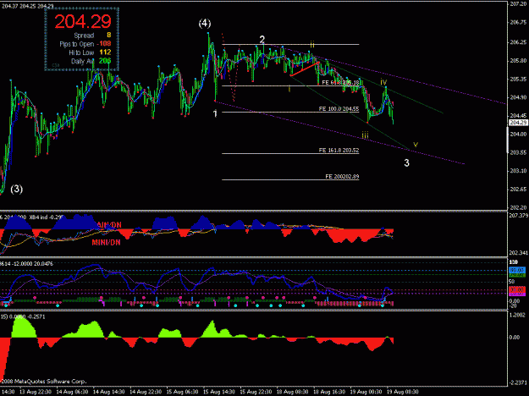
Task: Click the short red trendline segment
Action: 305,69
